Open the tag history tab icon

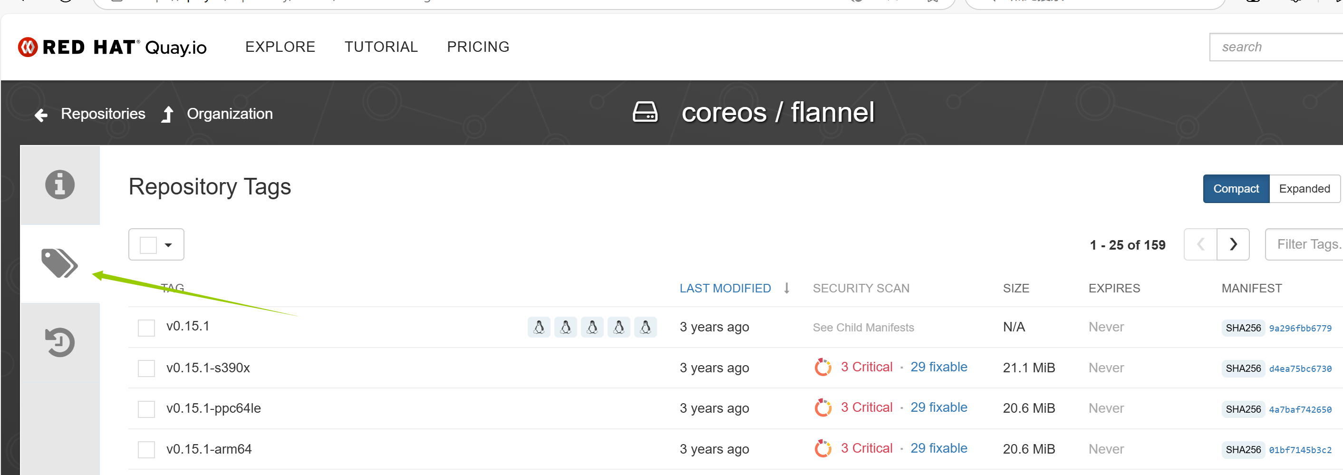[60, 342]
